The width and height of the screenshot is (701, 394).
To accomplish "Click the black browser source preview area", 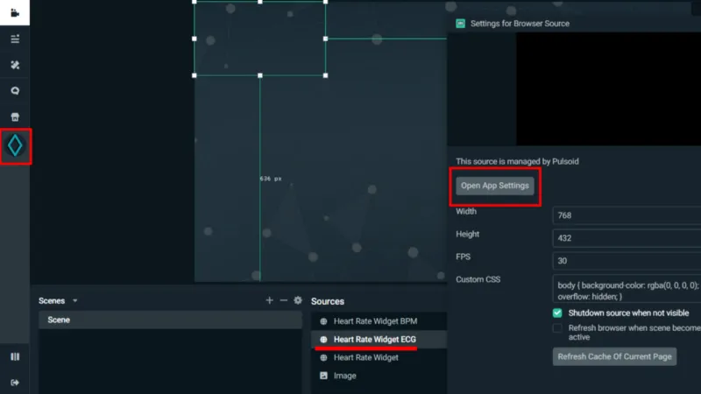I will 608,89.
